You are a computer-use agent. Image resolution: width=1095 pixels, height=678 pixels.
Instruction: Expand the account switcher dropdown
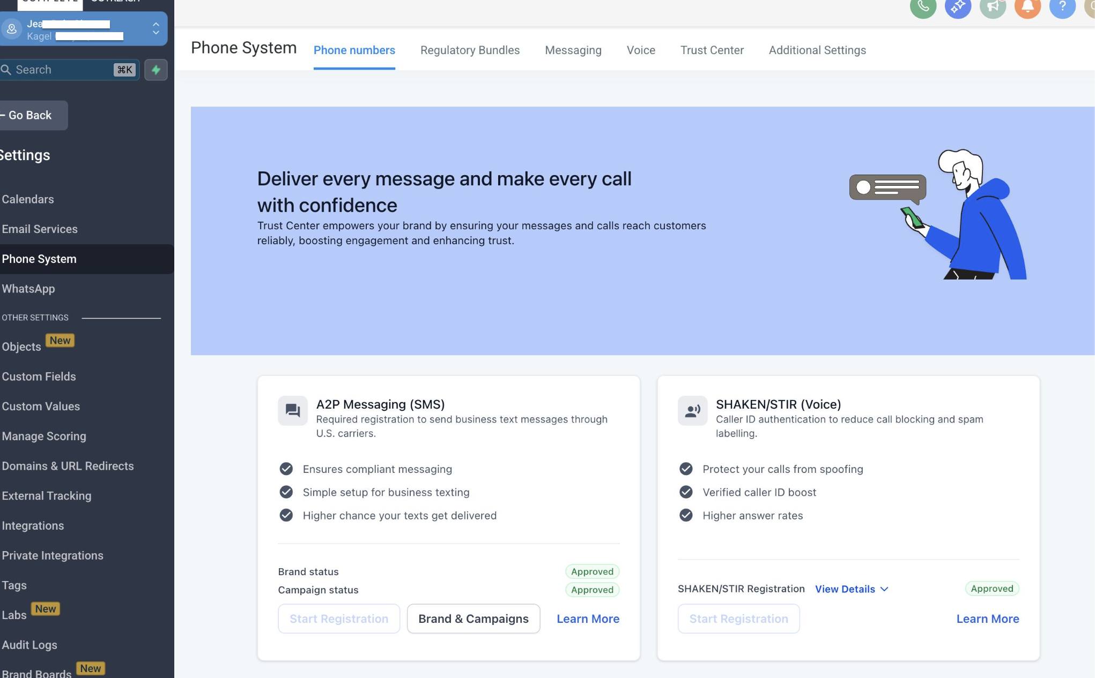pos(156,28)
